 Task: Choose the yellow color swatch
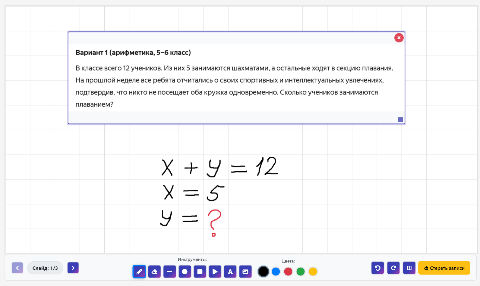click(313, 272)
